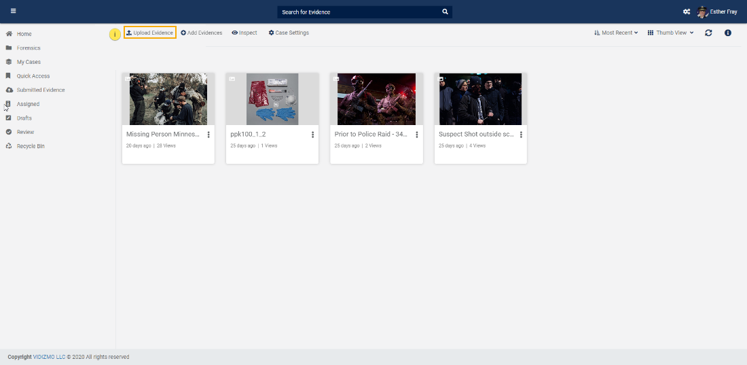This screenshot has width=747, height=365.
Task: Expand the Most Recent sort dropdown
Action: [616, 33]
